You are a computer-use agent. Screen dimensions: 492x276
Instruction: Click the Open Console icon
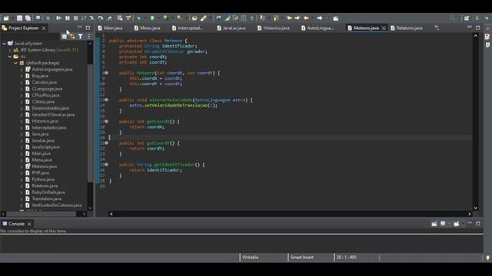(456, 224)
